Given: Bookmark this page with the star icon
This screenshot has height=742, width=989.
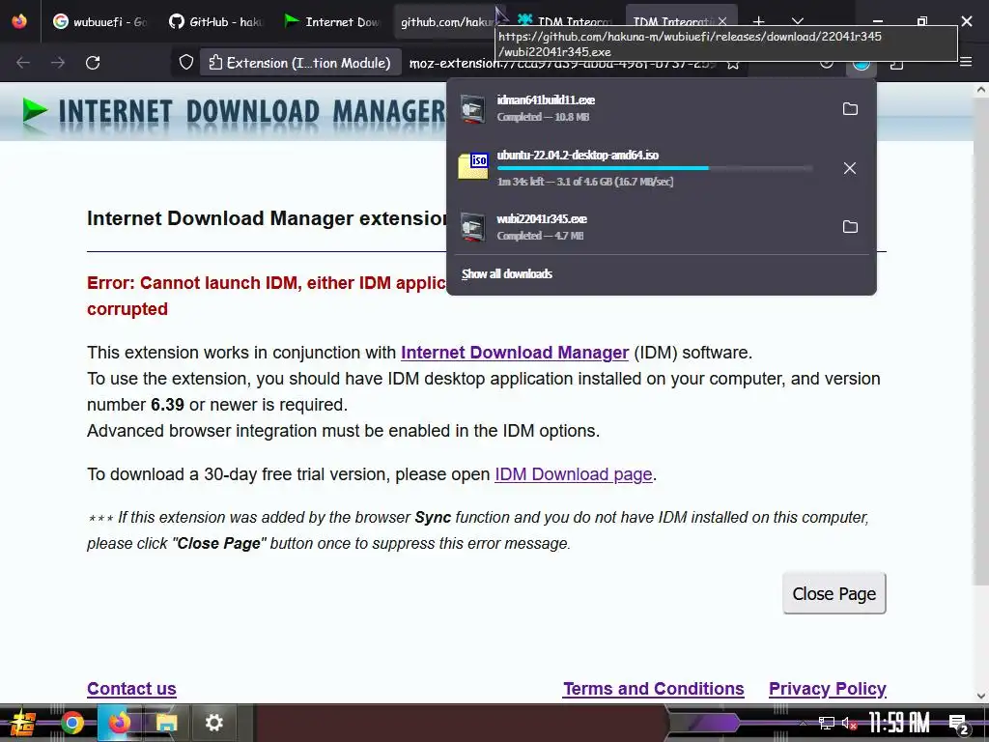Looking at the screenshot, I should tap(733, 63).
